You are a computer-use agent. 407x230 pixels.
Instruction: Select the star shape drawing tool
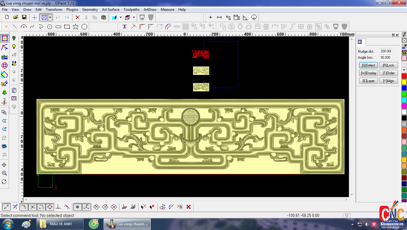(75, 27)
